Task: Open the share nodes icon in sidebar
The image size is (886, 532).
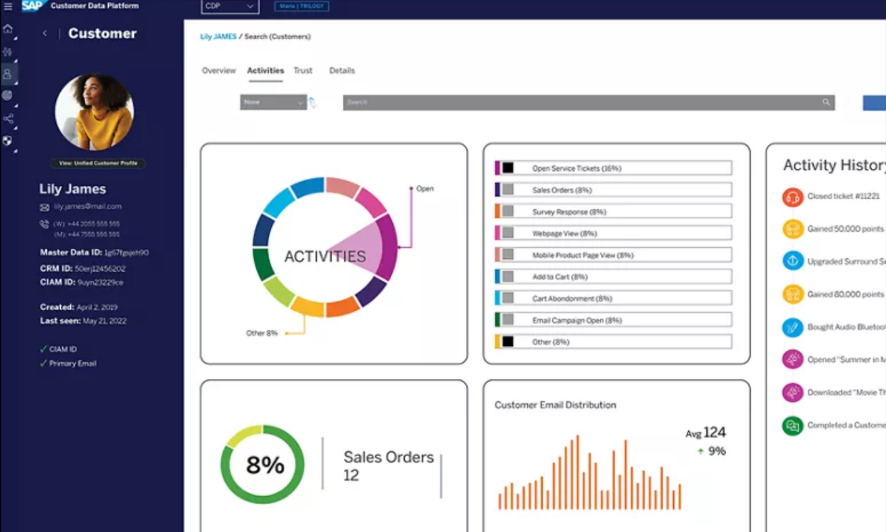Action: 8,118
